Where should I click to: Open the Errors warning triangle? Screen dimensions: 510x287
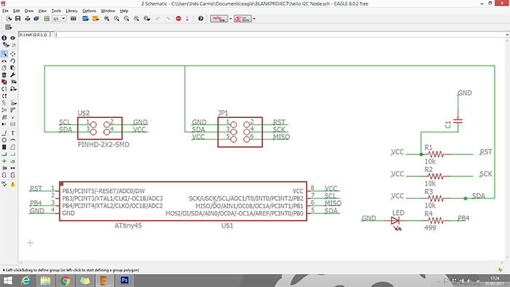(x=12, y=184)
